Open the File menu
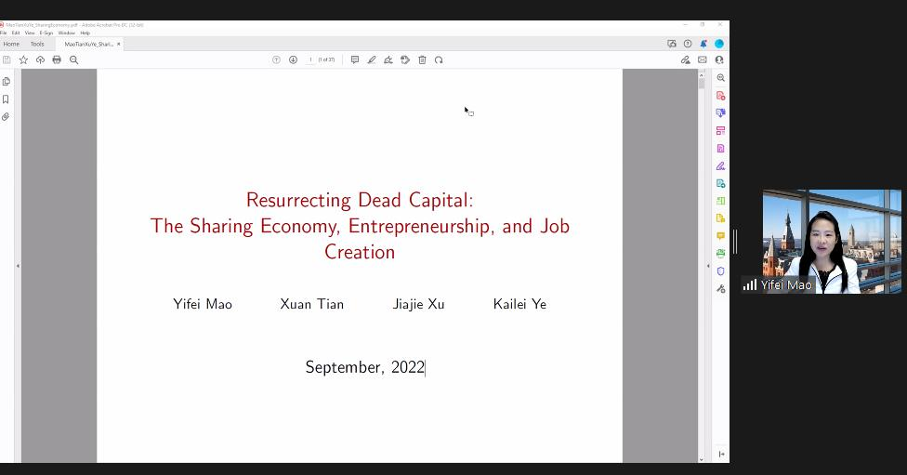 click(x=4, y=33)
